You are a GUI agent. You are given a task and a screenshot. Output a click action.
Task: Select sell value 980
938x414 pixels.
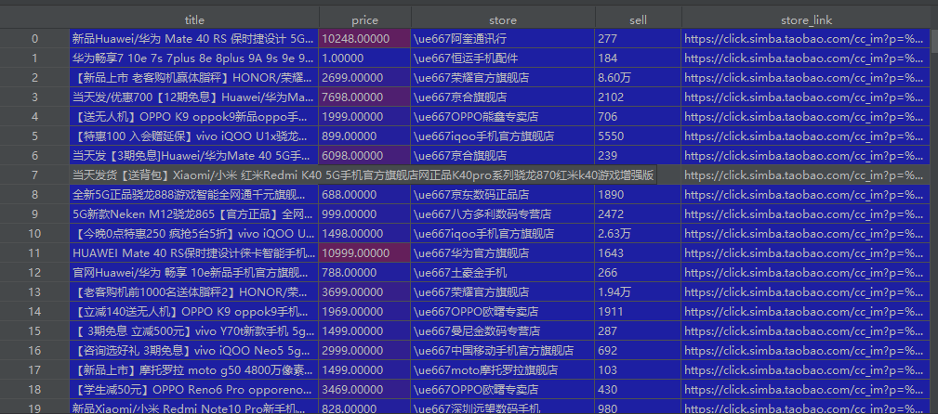pyautogui.click(x=639, y=408)
